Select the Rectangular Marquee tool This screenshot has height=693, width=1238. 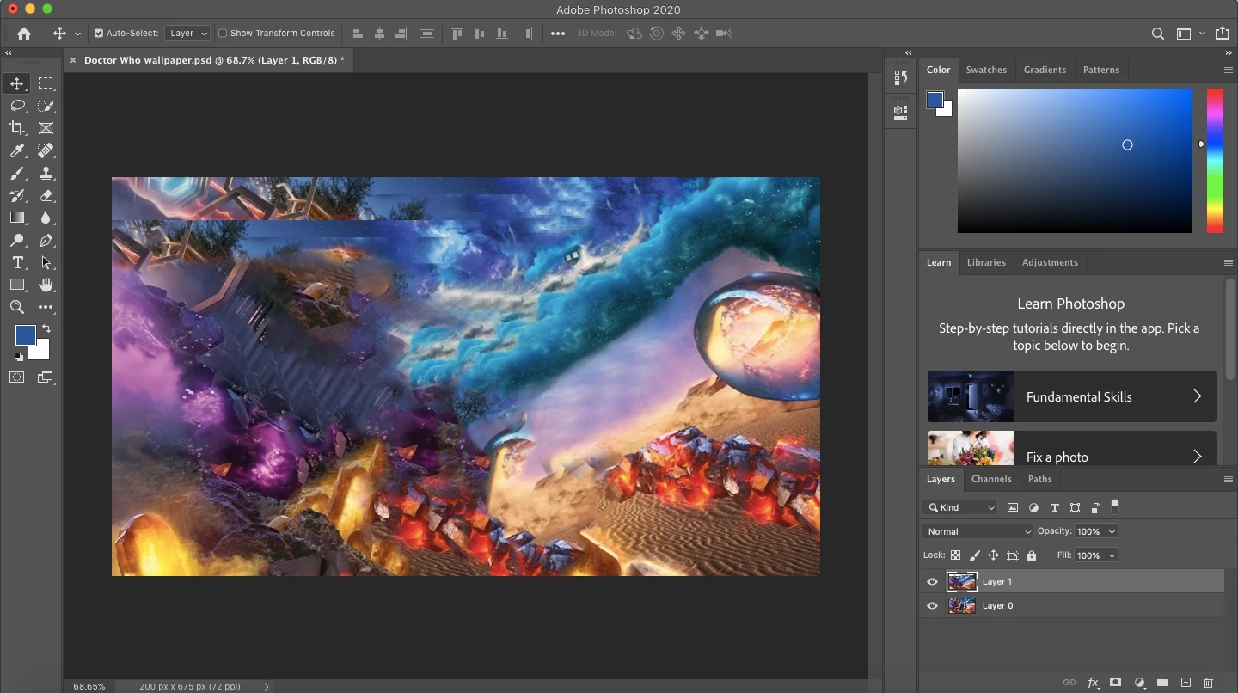46,83
